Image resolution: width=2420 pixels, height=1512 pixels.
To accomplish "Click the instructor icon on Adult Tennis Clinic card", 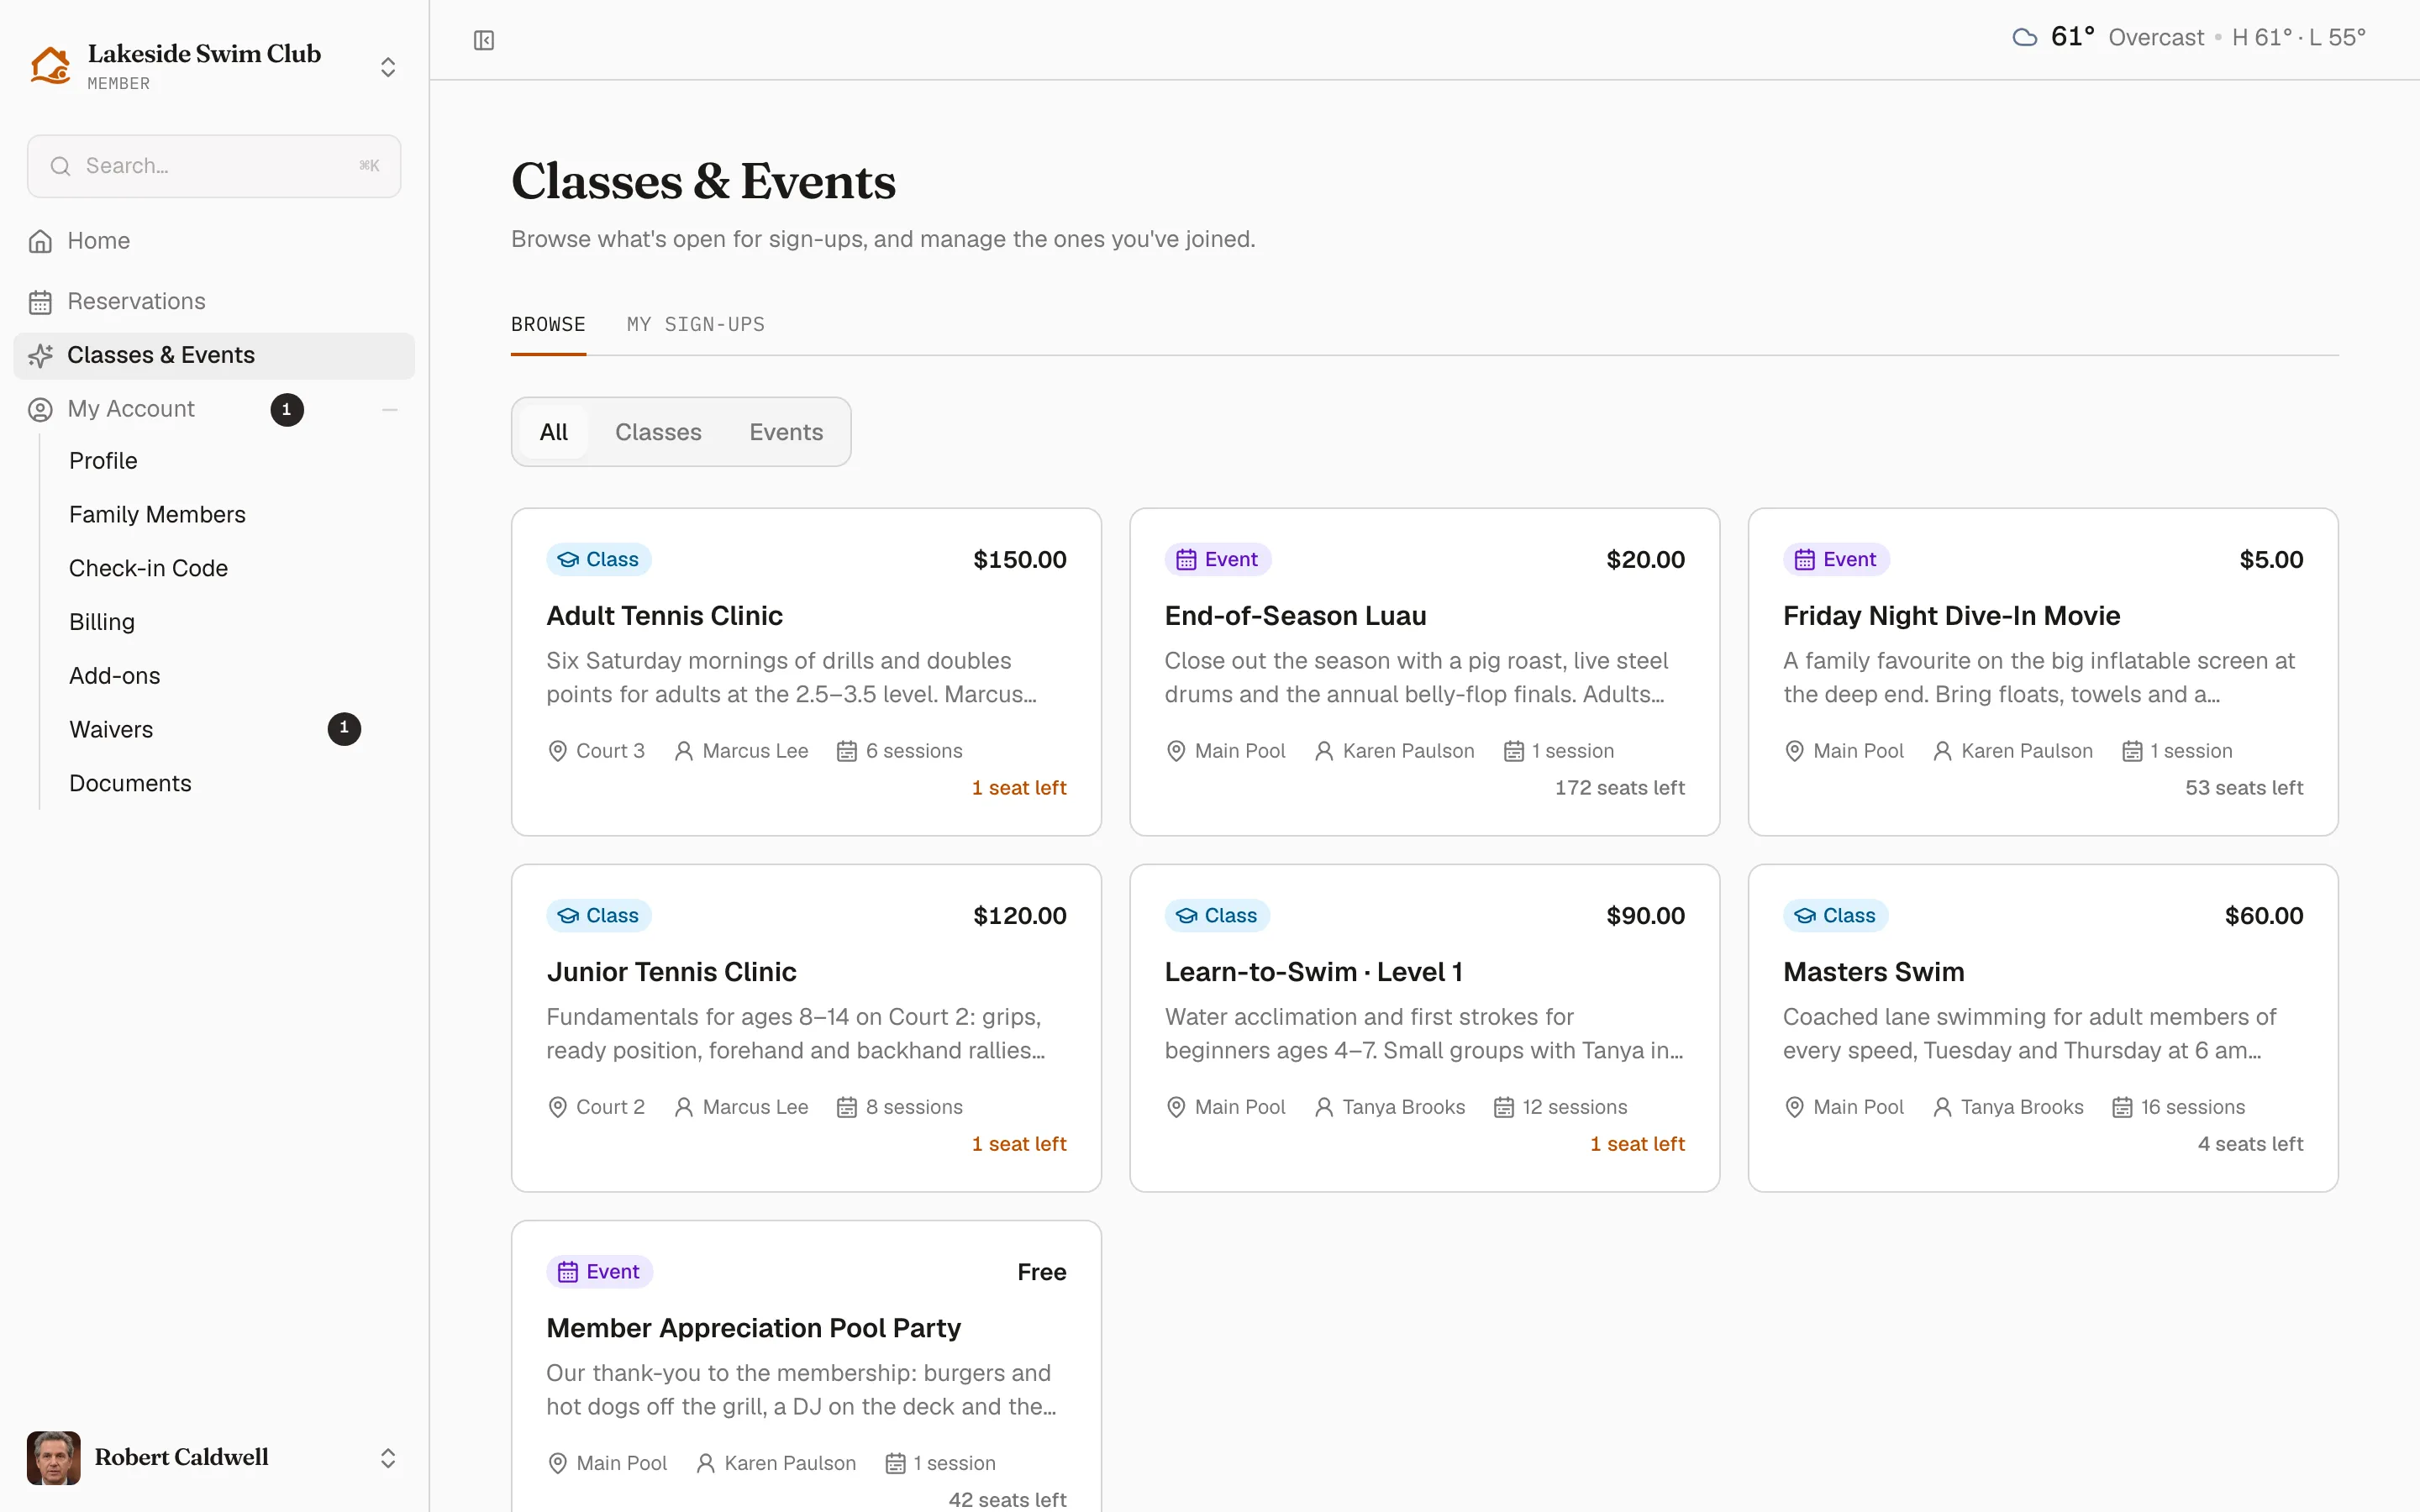I will pyautogui.click(x=684, y=751).
